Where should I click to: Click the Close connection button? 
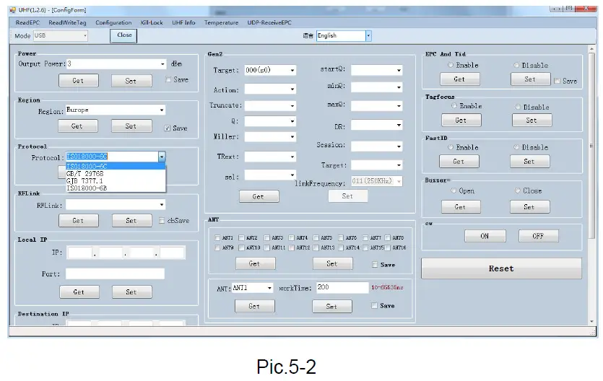click(x=123, y=35)
